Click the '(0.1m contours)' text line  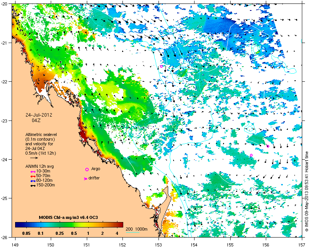40,139
